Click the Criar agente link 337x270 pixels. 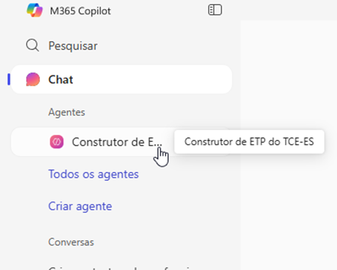point(80,206)
